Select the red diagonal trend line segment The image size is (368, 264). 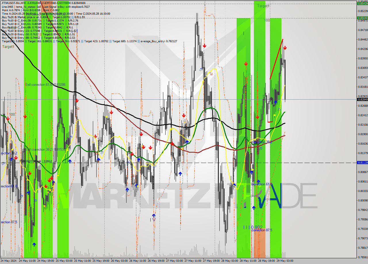point(276,59)
